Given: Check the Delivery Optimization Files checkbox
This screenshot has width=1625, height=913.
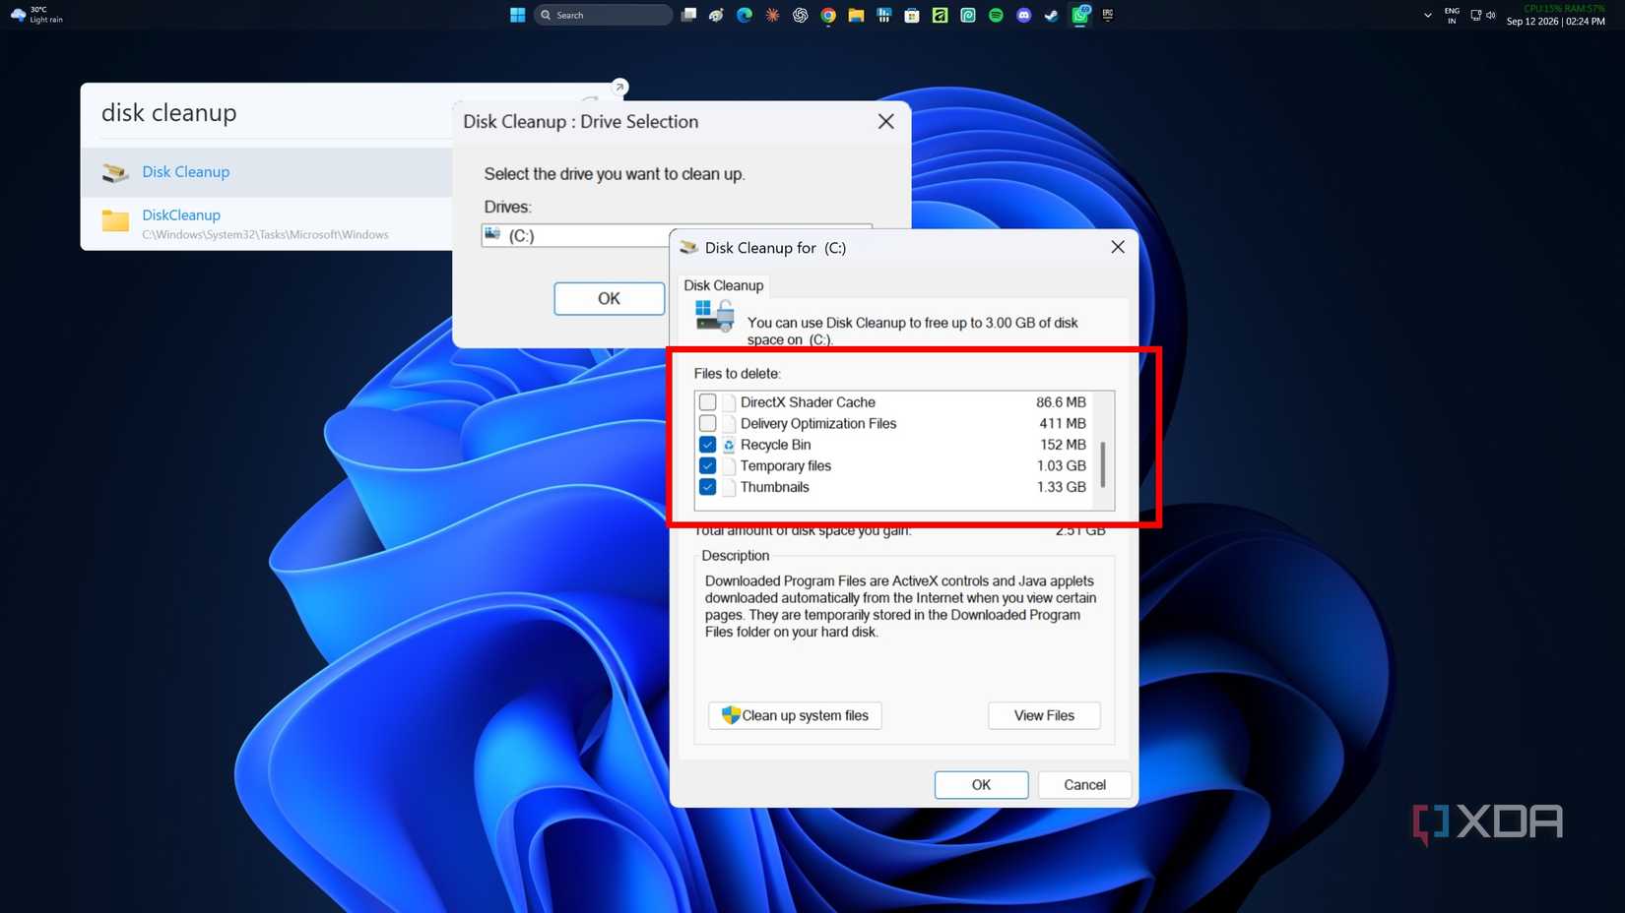Looking at the screenshot, I should pos(707,423).
